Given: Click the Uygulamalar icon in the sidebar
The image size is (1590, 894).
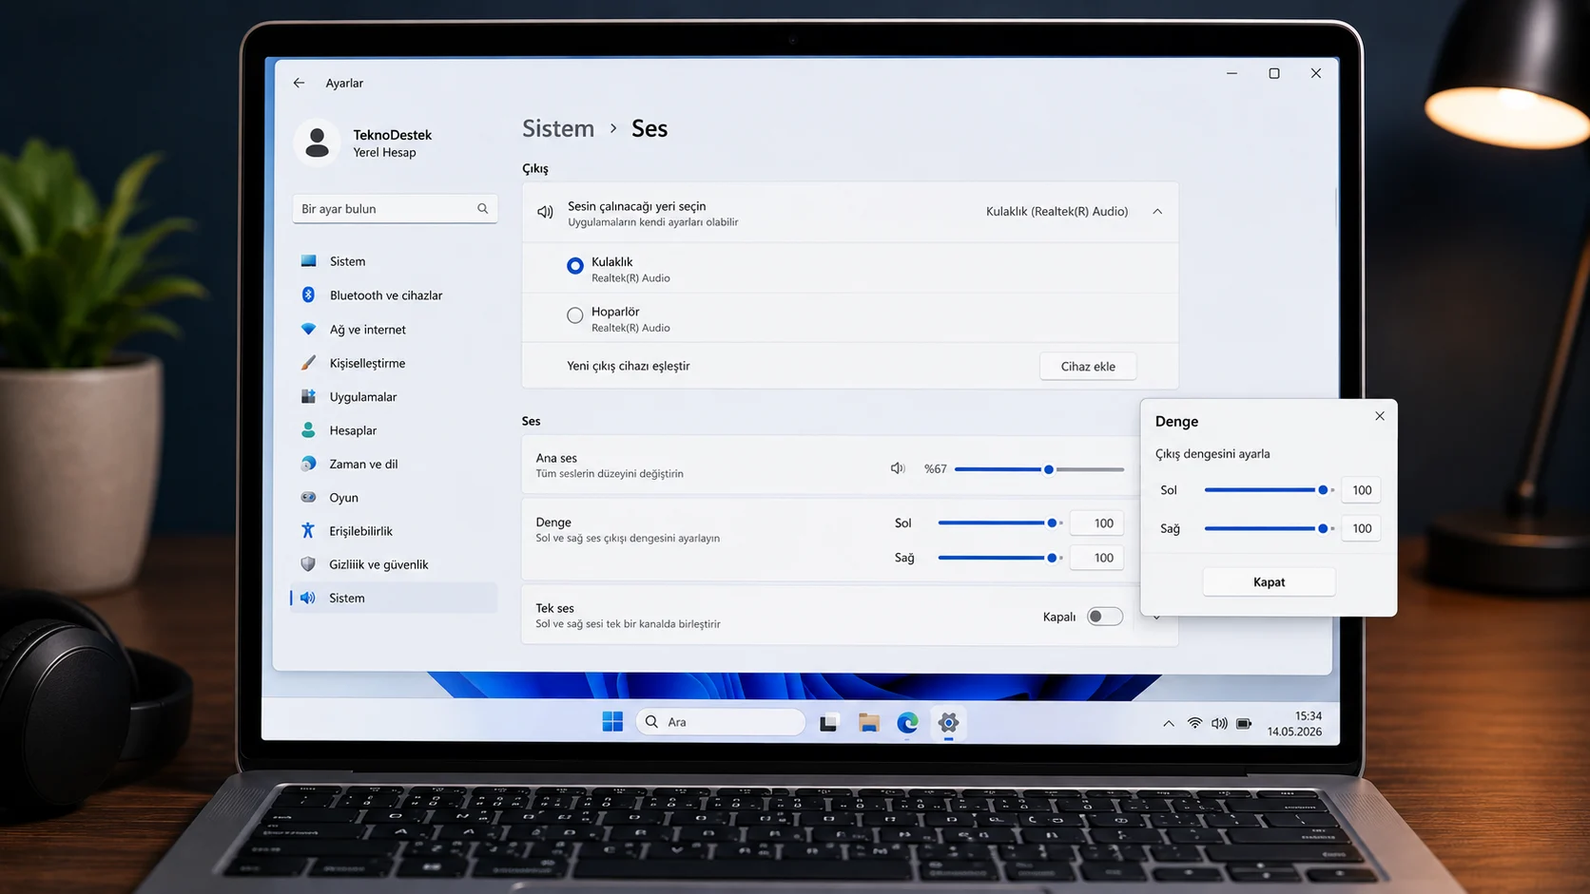Looking at the screenshot, I should point(308,396).
